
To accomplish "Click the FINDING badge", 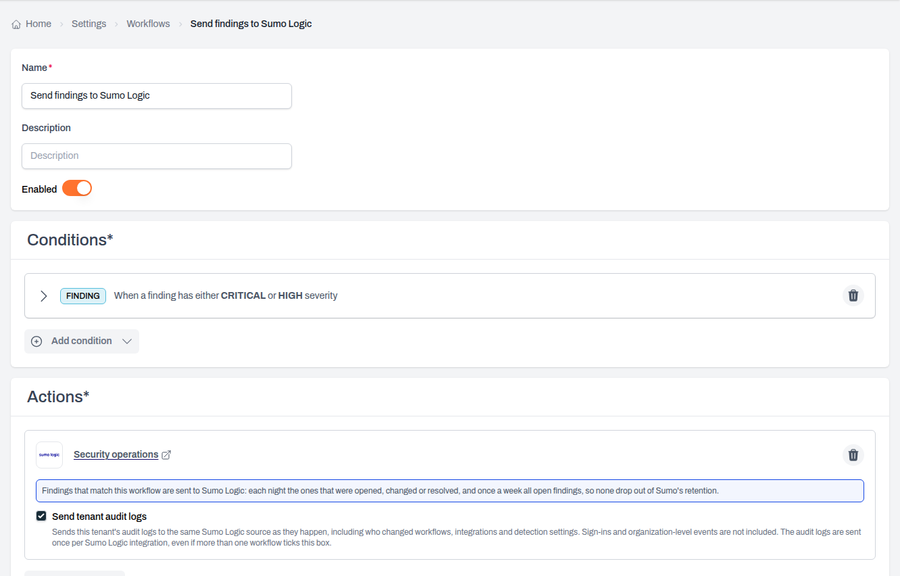I will (83, 295).
